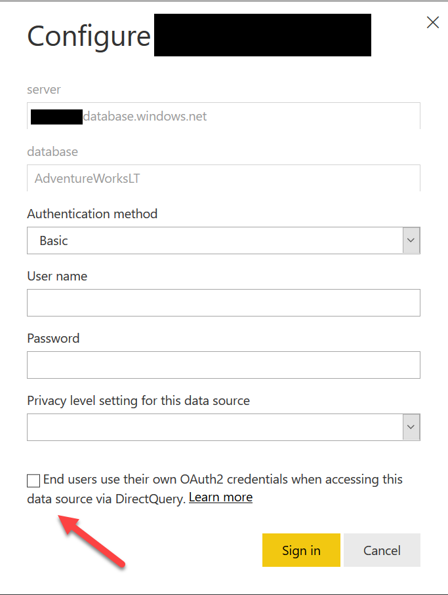Toggle end users' own OAuth2 credentials option
This screenshot has height=595, width=448.
click(x=33, y=480)
